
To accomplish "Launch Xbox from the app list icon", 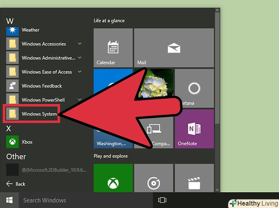I will (x=12, y=141).
